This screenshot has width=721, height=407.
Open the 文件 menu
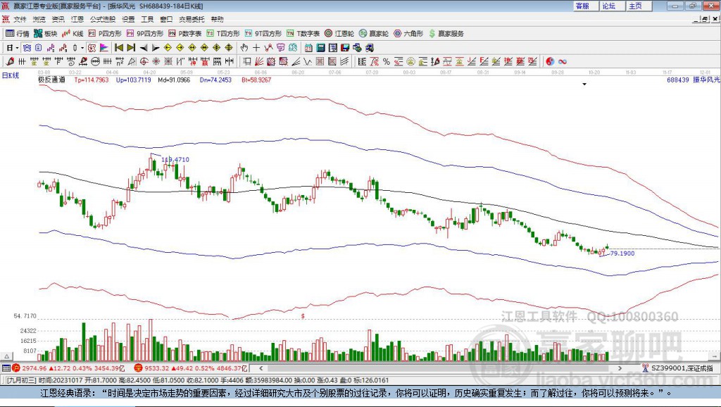[x=20, y=19]
